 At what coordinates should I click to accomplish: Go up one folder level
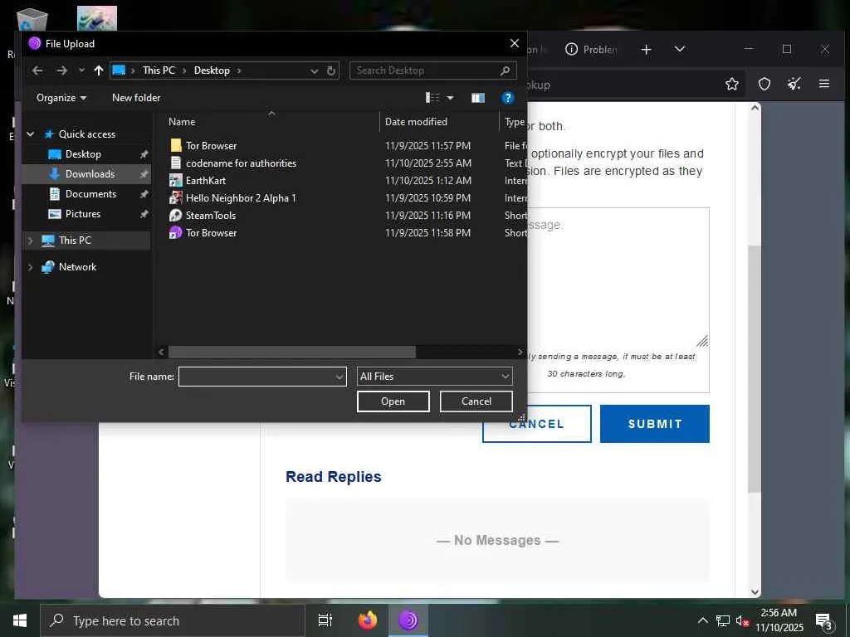98,71
